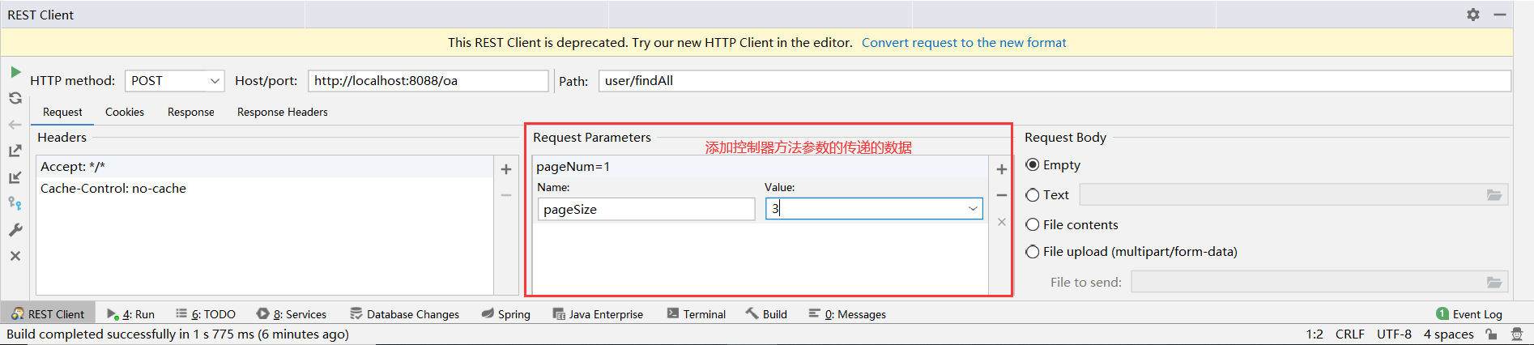Open UTF-8 encoding selector

[x=1394, y=334]
